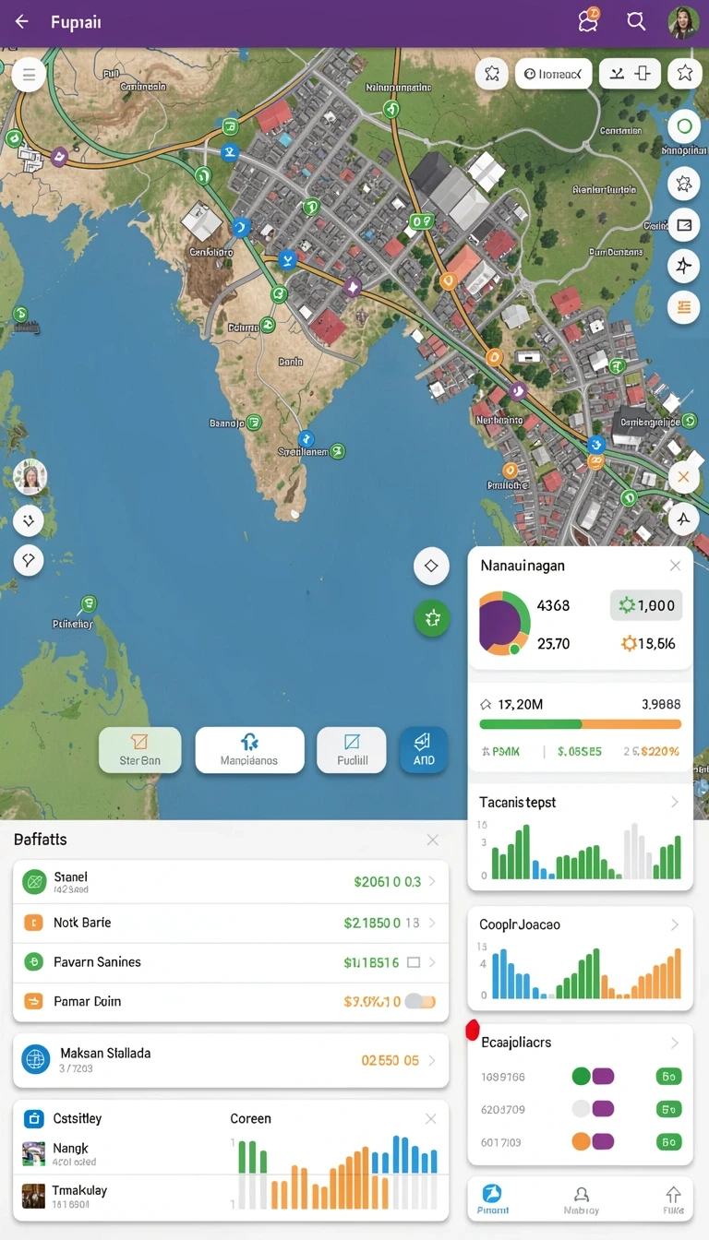Click the blue AND button
The width and height of the screenshot is (709, 1240).
click(424, 750)
